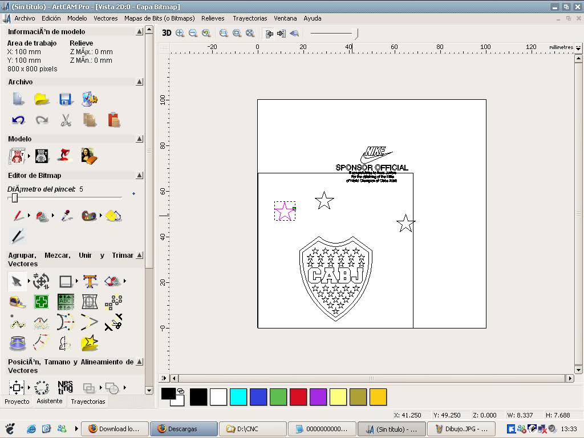The image size is (584, 438).
Task: Select the magenta star vector on canvas
Action: [285, 211]
